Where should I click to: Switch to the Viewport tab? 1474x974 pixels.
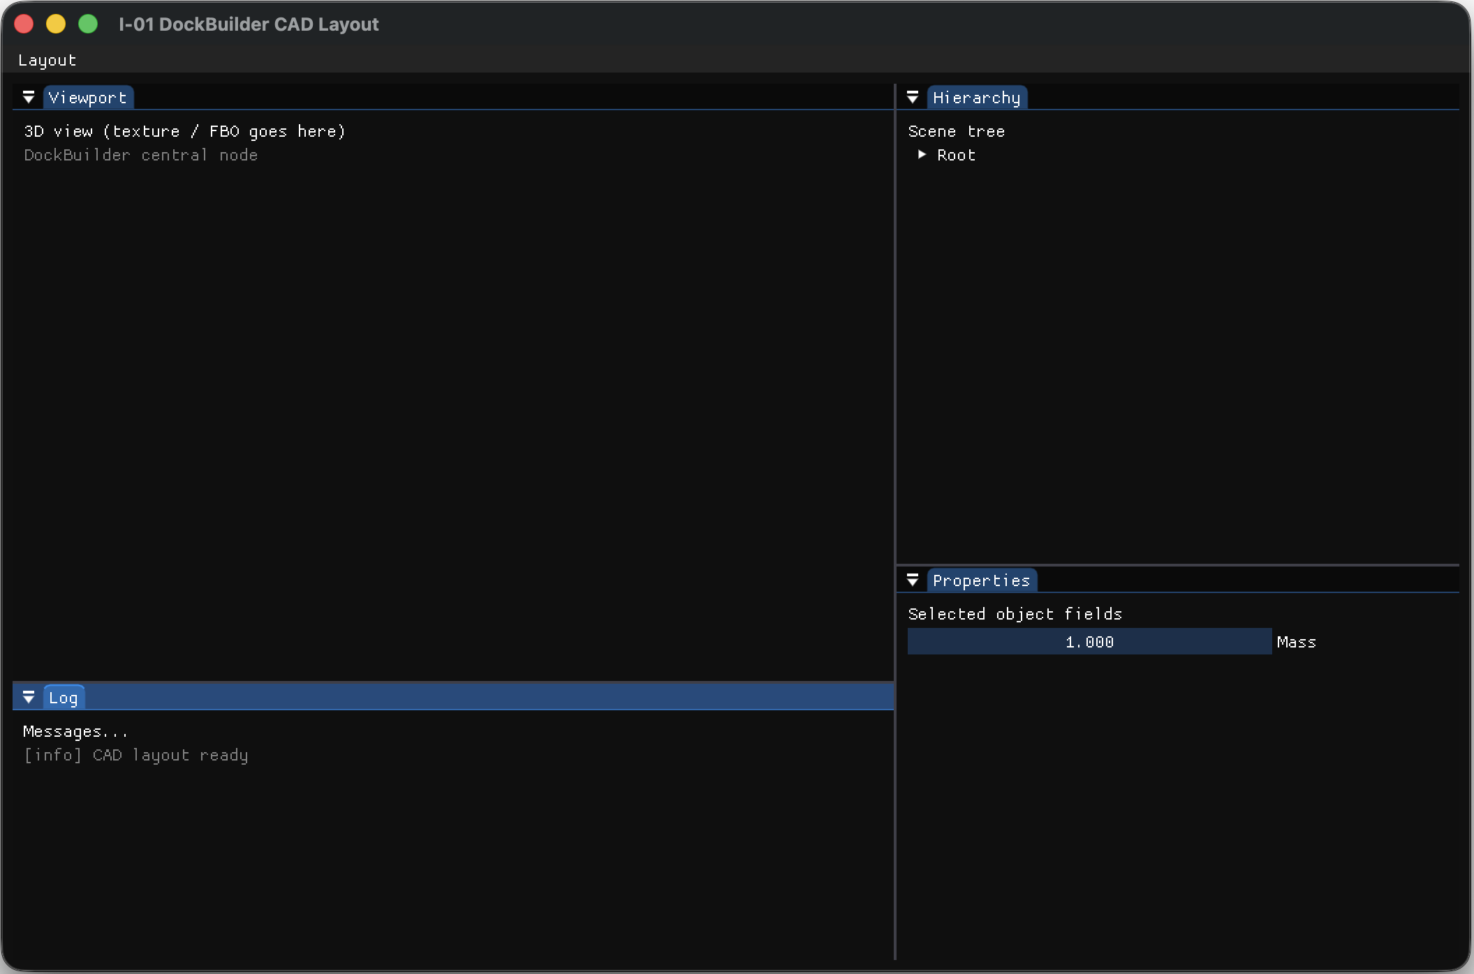(x=88, y=98)
